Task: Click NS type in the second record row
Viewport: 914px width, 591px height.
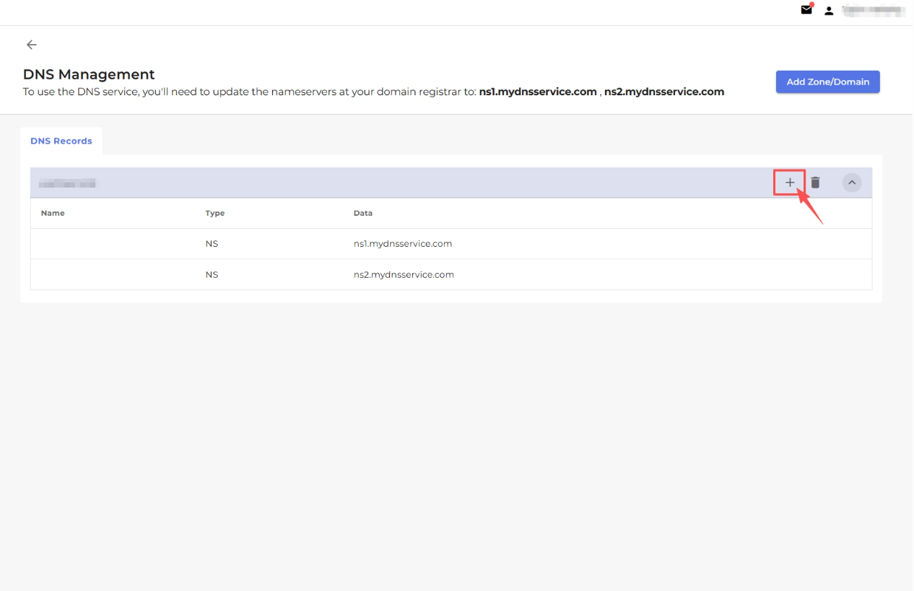Action: [212, 275]
